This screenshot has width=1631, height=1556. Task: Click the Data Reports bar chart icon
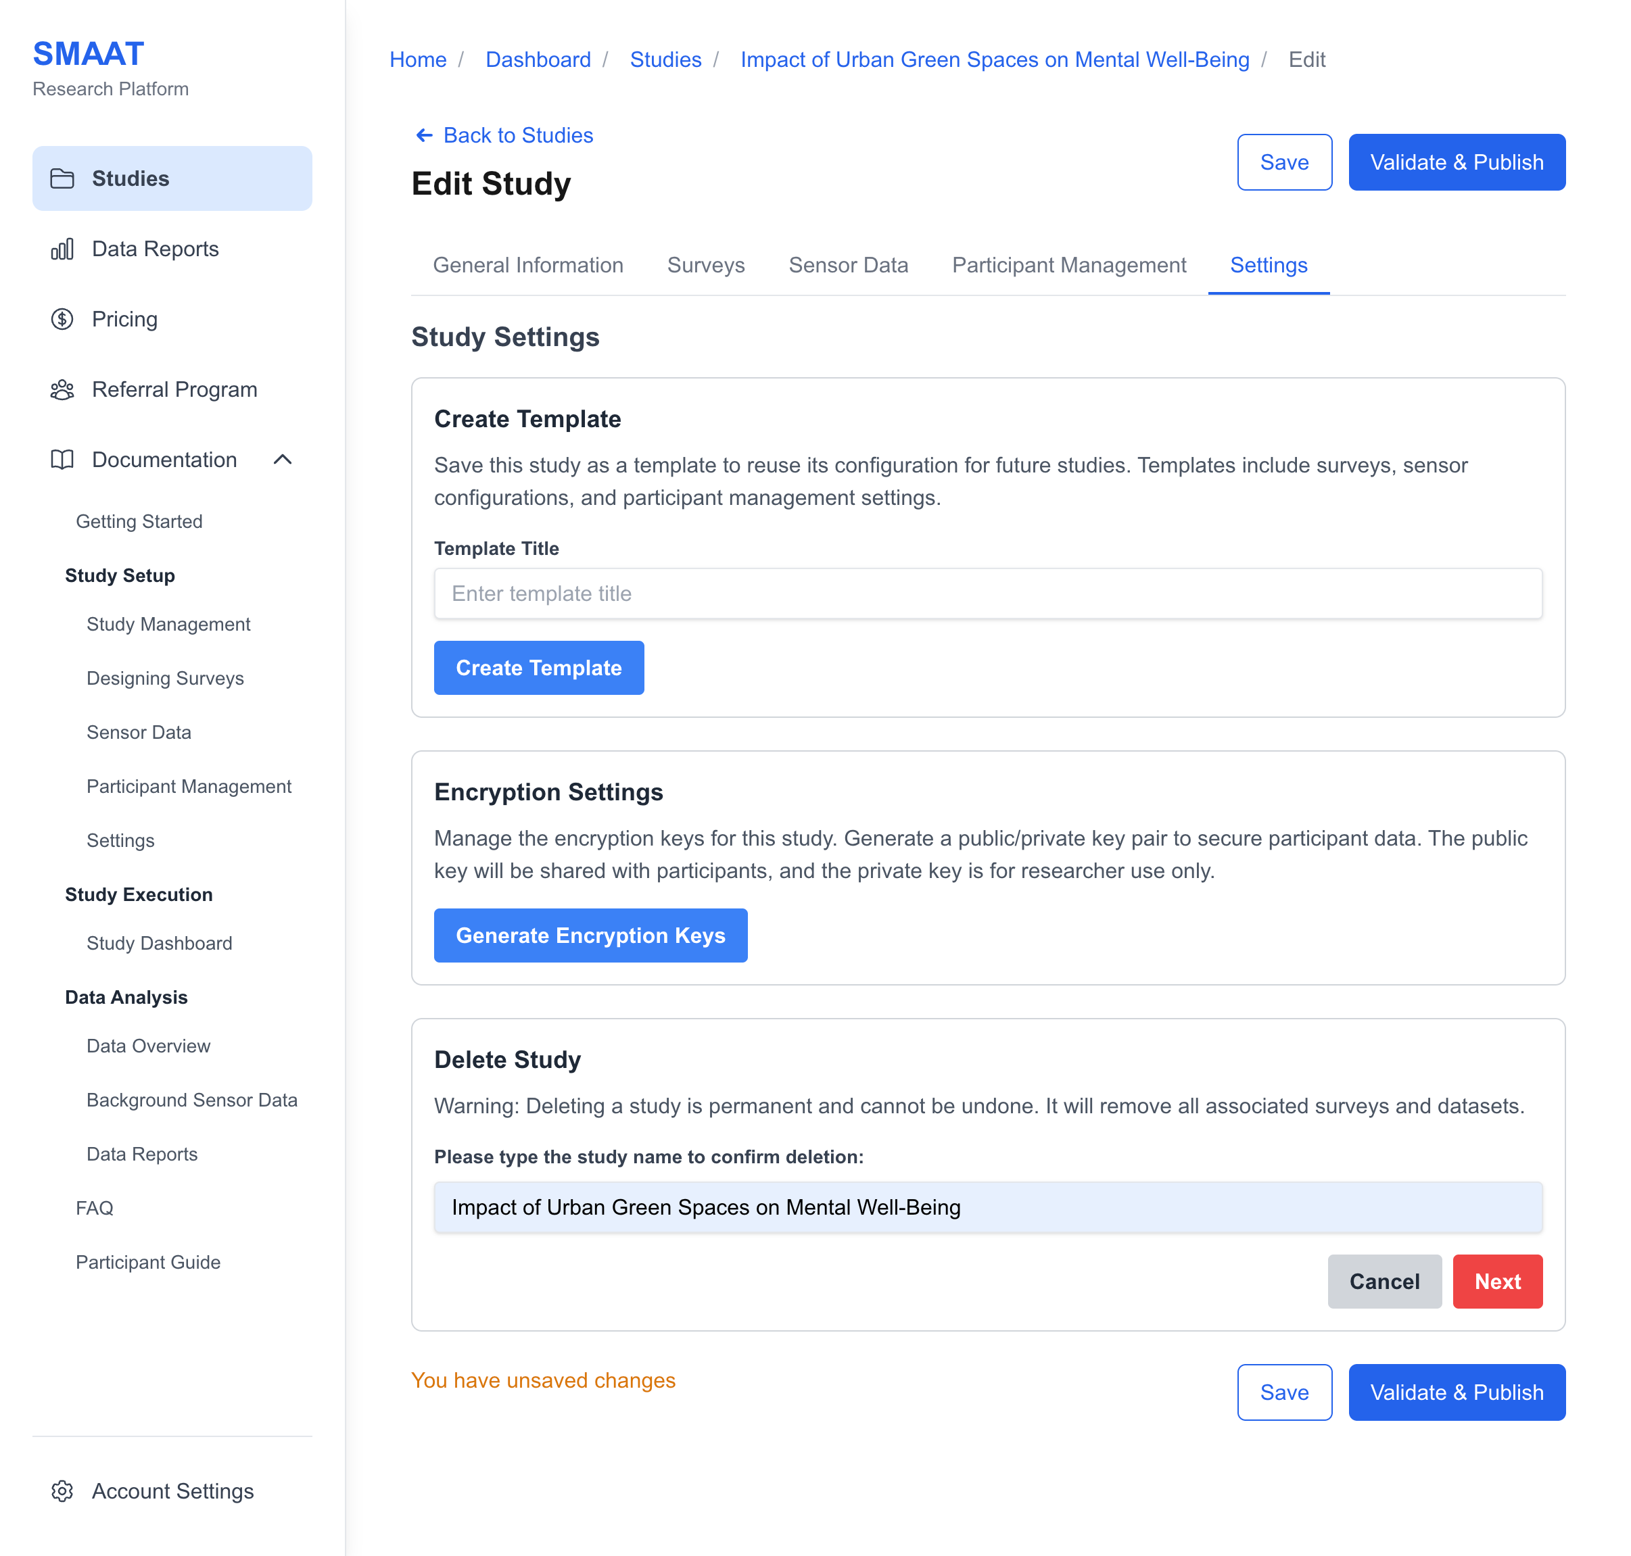[62, 249]
